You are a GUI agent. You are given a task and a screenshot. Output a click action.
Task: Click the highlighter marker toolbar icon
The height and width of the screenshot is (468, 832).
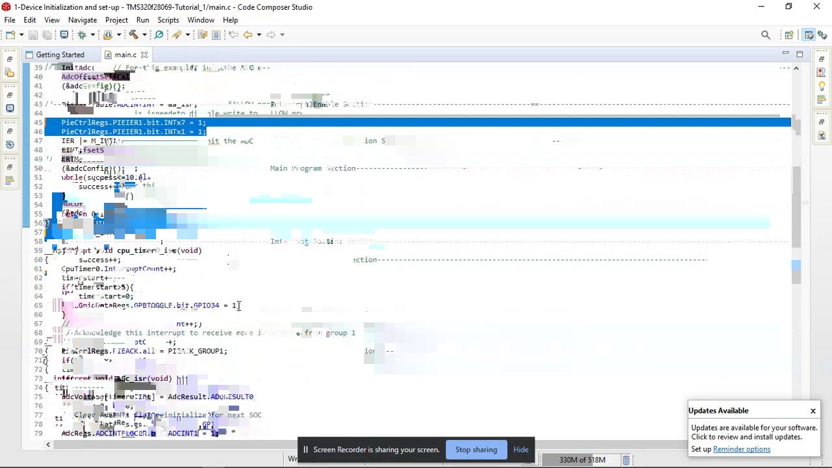(x=177, y=34)
